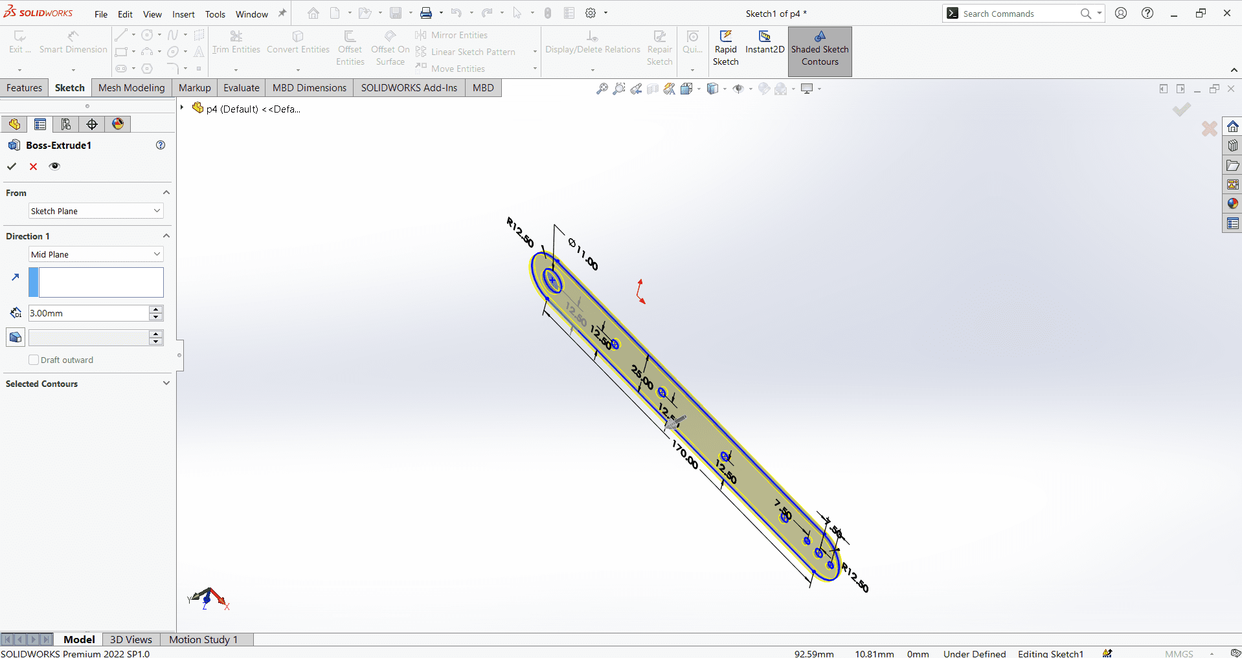Click the Zoom to Area icon

(619, 89)
